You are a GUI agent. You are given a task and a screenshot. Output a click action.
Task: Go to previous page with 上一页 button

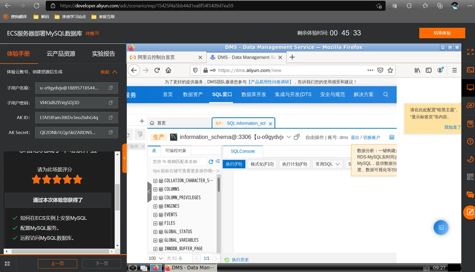(57, 264)
